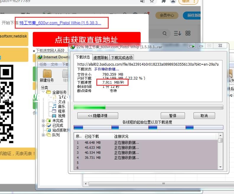
Task: Click the 特工节奏_600vr.com_Pistol Whip download link
Action: [60, 23]
